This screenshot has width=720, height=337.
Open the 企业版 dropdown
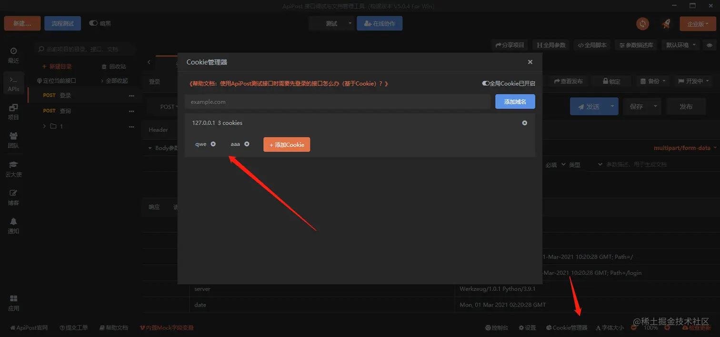[x=698, y=23]
